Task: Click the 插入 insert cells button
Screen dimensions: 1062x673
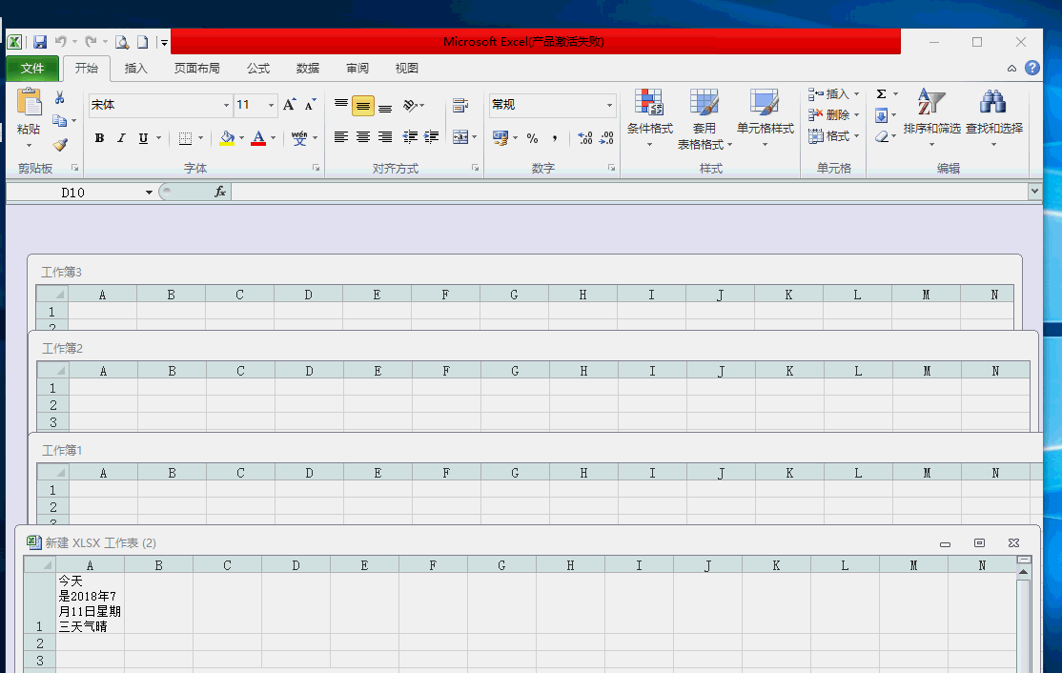Action: coord(834,94)
